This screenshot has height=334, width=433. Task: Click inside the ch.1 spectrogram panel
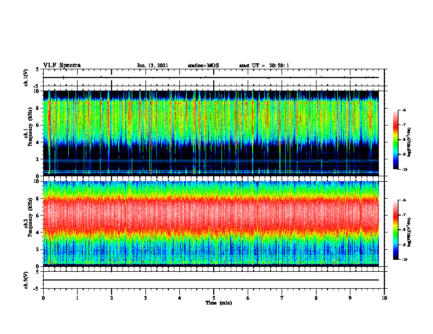coord(211,133)
